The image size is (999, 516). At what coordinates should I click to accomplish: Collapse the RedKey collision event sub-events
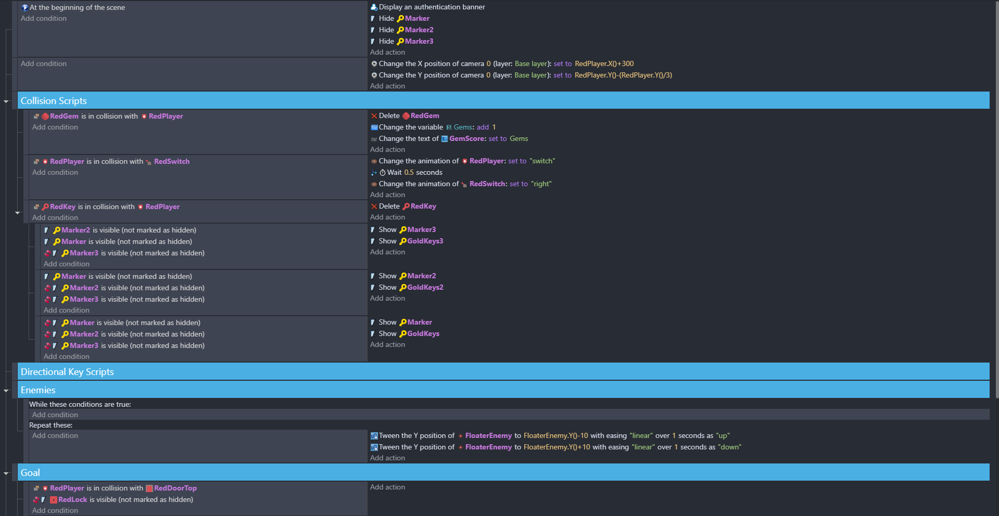point(18,213)
